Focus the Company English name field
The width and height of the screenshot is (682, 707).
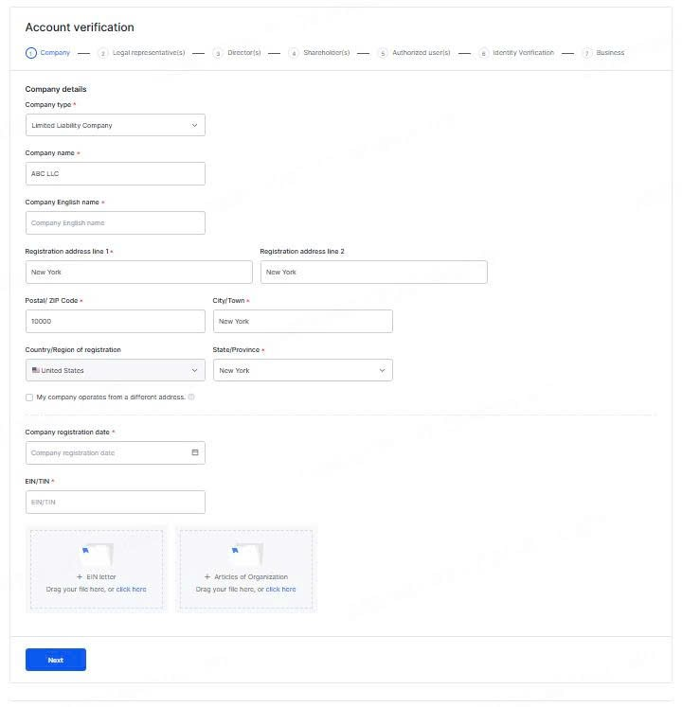pos(116,222)
